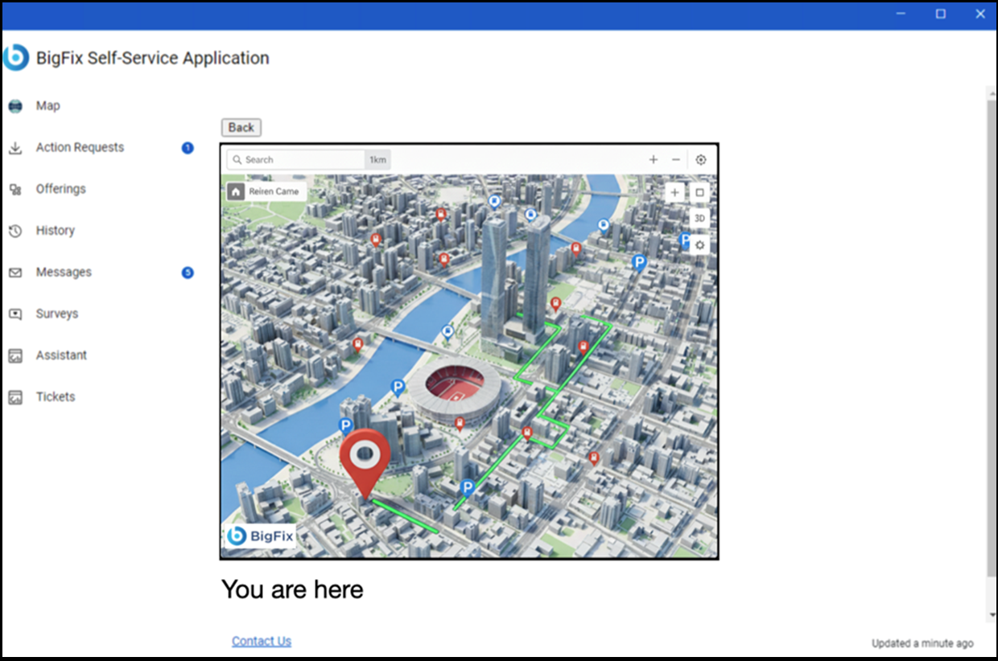998x661 pixels.
Task: Select the Offerings sidebar icon
Action: [60, 188]
